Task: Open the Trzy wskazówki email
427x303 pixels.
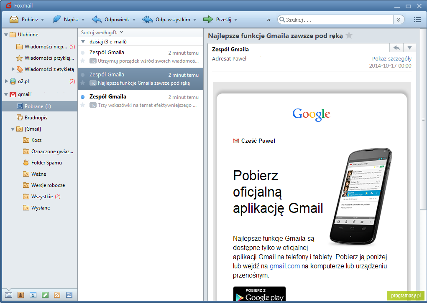Action: tap(141, 101)
